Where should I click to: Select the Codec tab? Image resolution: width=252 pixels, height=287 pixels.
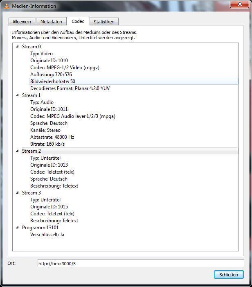(x=78, y=21)
